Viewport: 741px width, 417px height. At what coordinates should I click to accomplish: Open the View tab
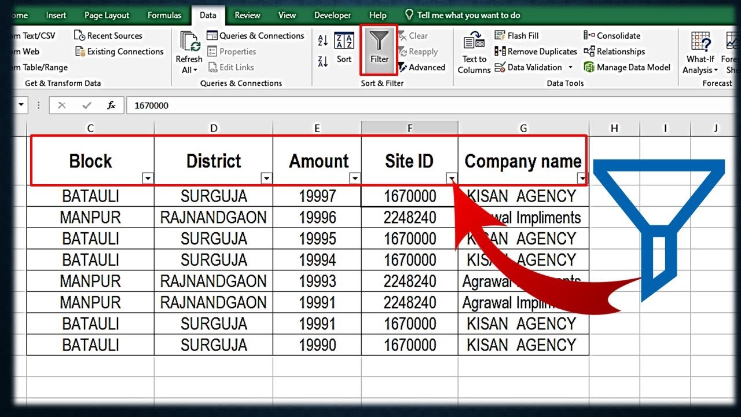287,16
